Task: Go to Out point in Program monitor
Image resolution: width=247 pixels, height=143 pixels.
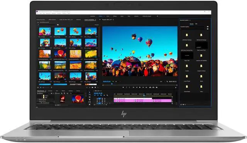Action: [x=146, y=87]
